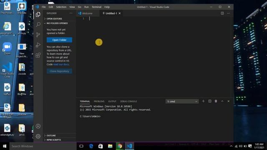Open the Windows Start menu
This screenshot has width=267, height=150.
5,146
